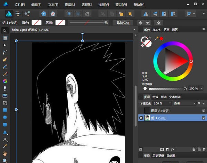Select the Place Image tool
The height and width of the screenshot is (163, 207).
coord(5,95)
